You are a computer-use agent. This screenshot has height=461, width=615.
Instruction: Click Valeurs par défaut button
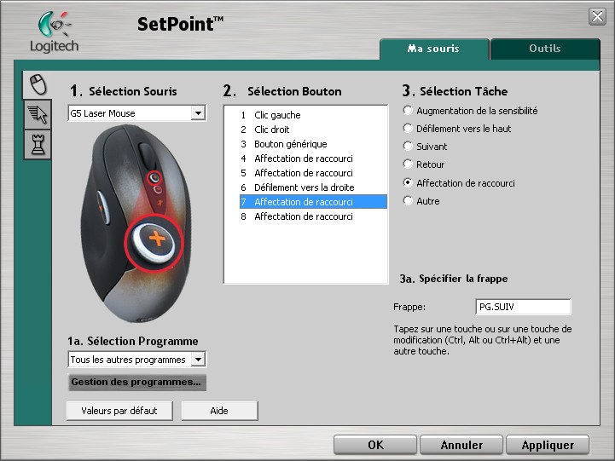[119, 411]
